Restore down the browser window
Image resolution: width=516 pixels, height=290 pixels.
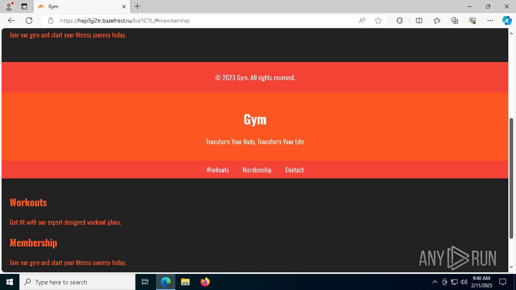pos(488,6)
